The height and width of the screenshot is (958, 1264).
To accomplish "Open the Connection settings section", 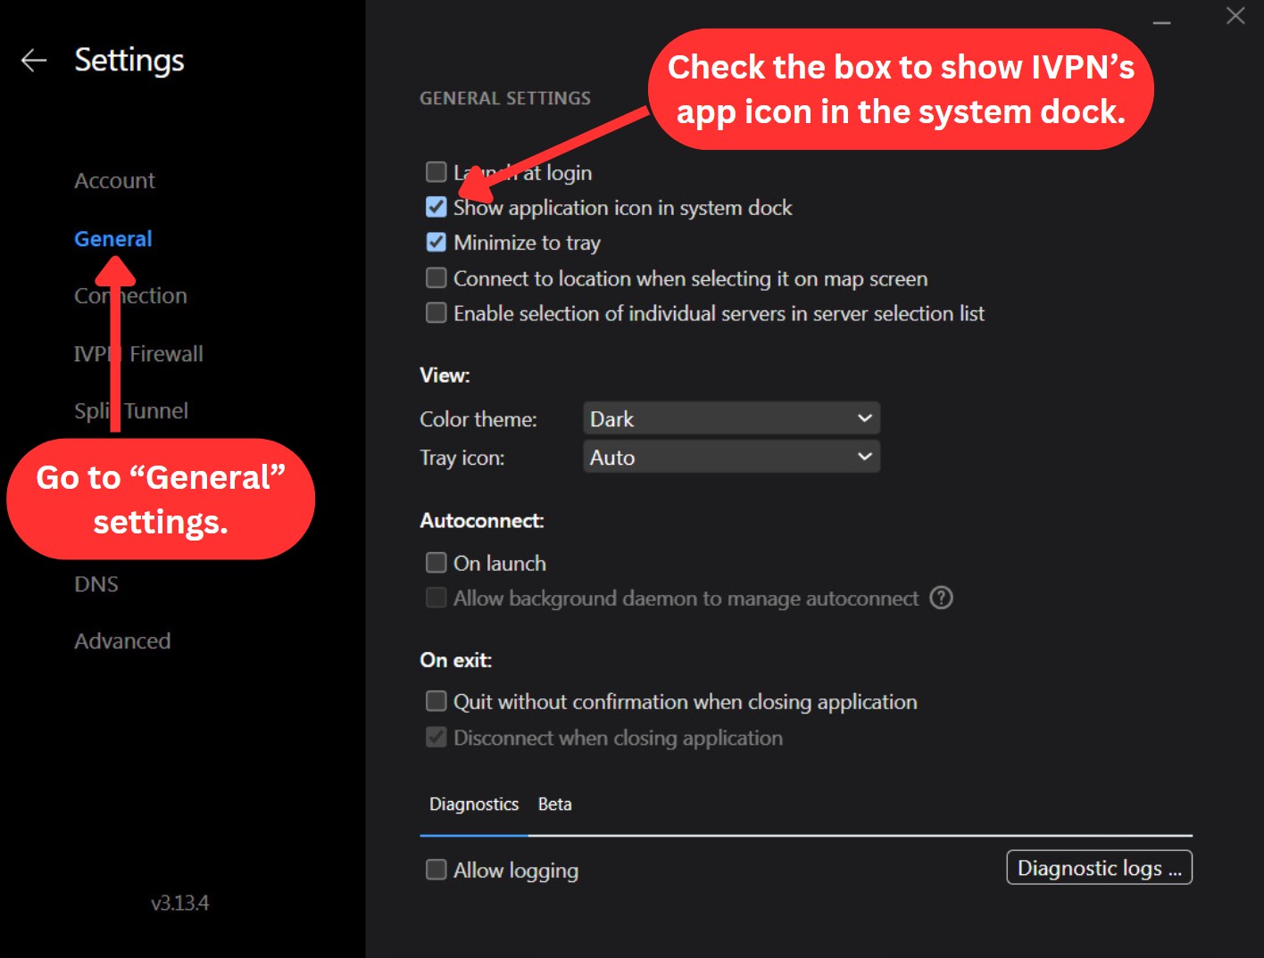I will coord(130,296).
